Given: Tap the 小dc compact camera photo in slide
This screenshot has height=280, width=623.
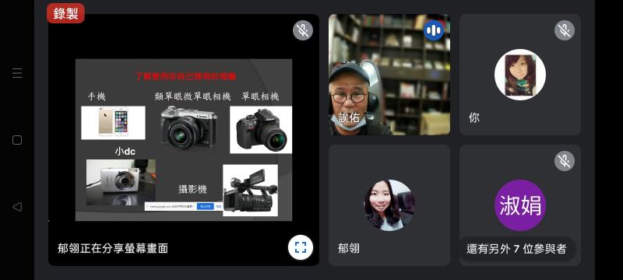Looking at the screenshot, I should pyautogui.click(x=121, y=183).
